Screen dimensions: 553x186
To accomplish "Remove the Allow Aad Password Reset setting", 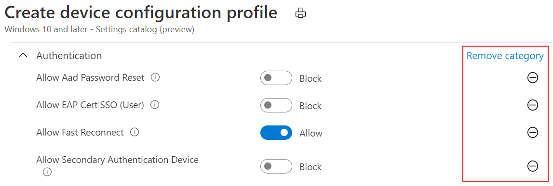I will coord(532,78).
